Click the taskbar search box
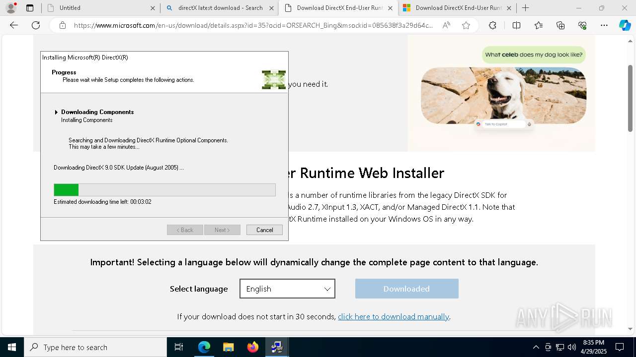 tap(95, 347)
